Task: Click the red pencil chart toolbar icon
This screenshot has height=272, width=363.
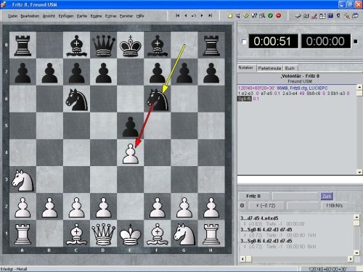Action: (x=314, y=16)
